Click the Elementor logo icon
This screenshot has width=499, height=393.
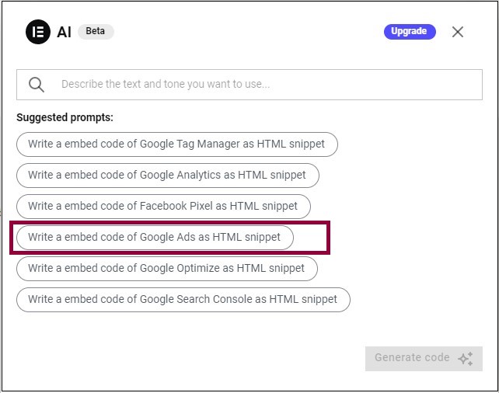click(38, 32)
